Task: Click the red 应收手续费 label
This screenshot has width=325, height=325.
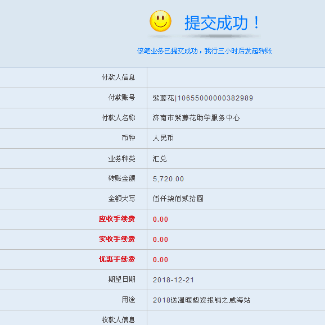Action: pos(117,219)
